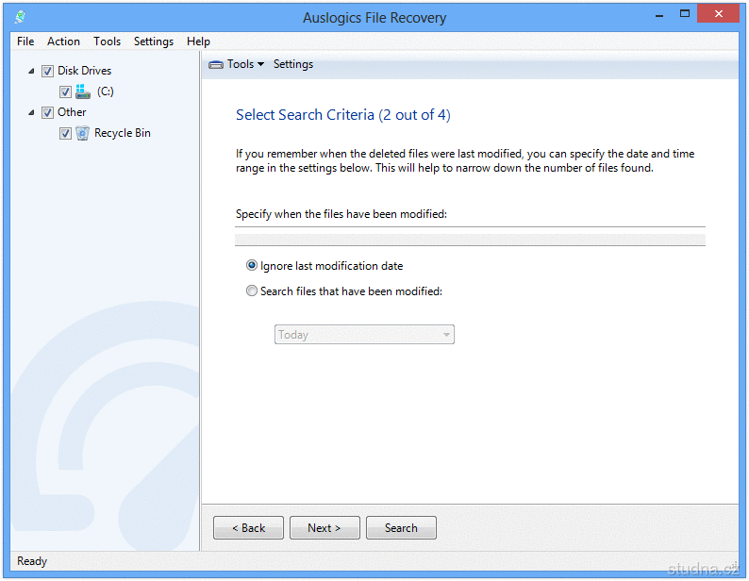Collapse the Disk Drives tree node
Screen dimensions: 749x581
[x=31, y=71]
